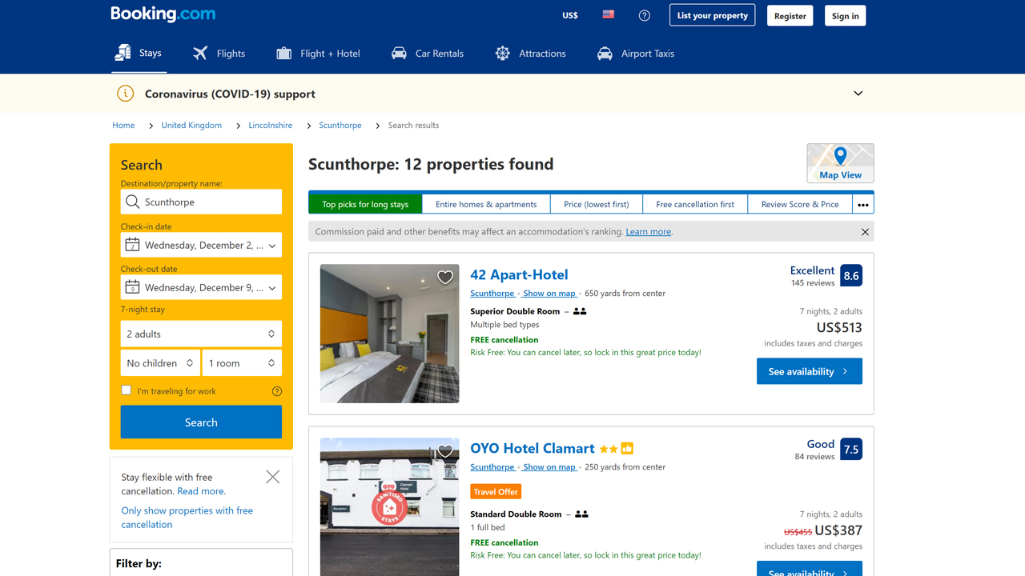
Task: Click the destination search magnifier icon
Action: coord(133,202)
